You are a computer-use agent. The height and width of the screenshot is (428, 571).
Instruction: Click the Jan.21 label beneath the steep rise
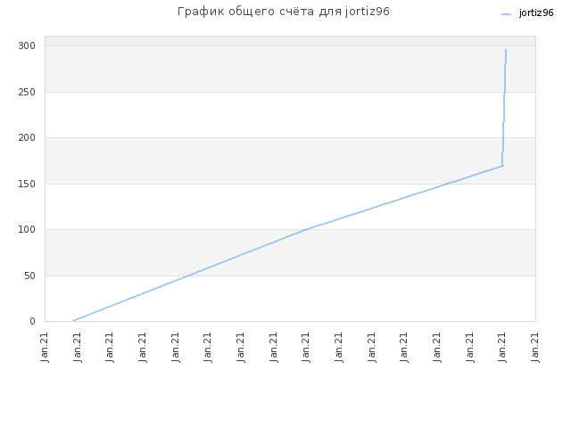tap(502, 348)
